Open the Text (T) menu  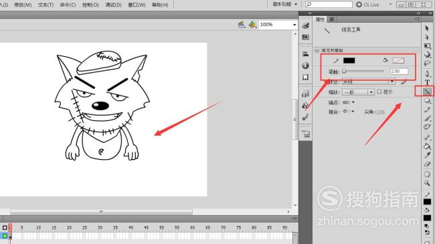point(46,5)
